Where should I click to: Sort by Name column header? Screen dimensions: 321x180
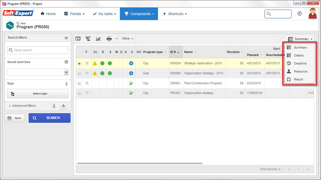click(x=204, y=52)
